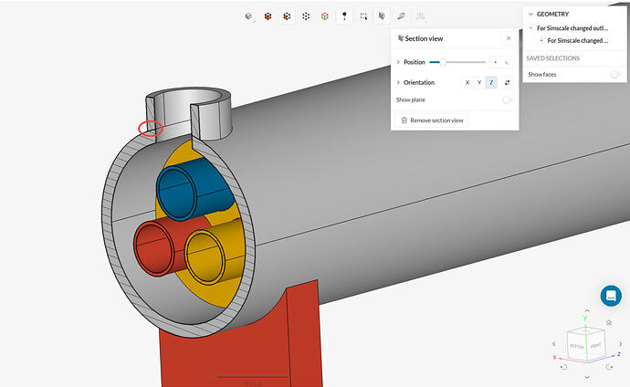This screenshot has width=630, height=387.
Task: Close the Section view panel
Action: coord(509,38)
